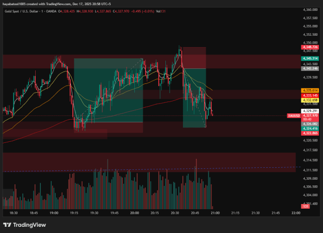Select the red 4,322.865 price label
The image size is (323, 233).
pos(310,133)
